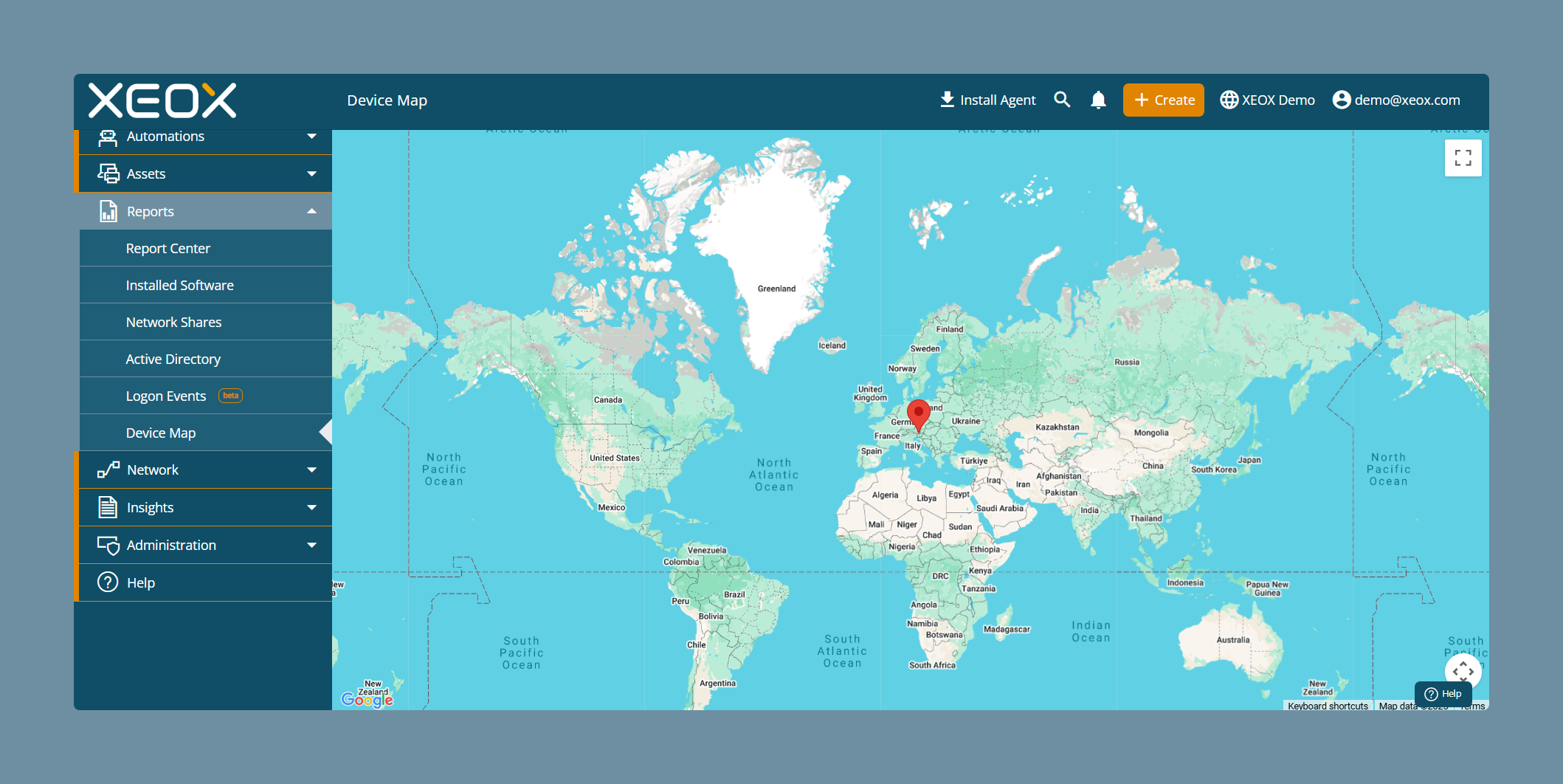Open Installed Software report
The width and height of the screenshot is (1563, 784).
pos(206,285)
